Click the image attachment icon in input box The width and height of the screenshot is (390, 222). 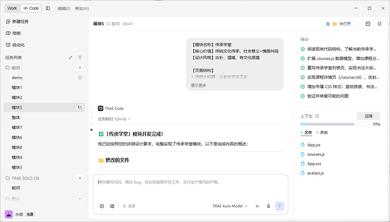click(112, 206)
